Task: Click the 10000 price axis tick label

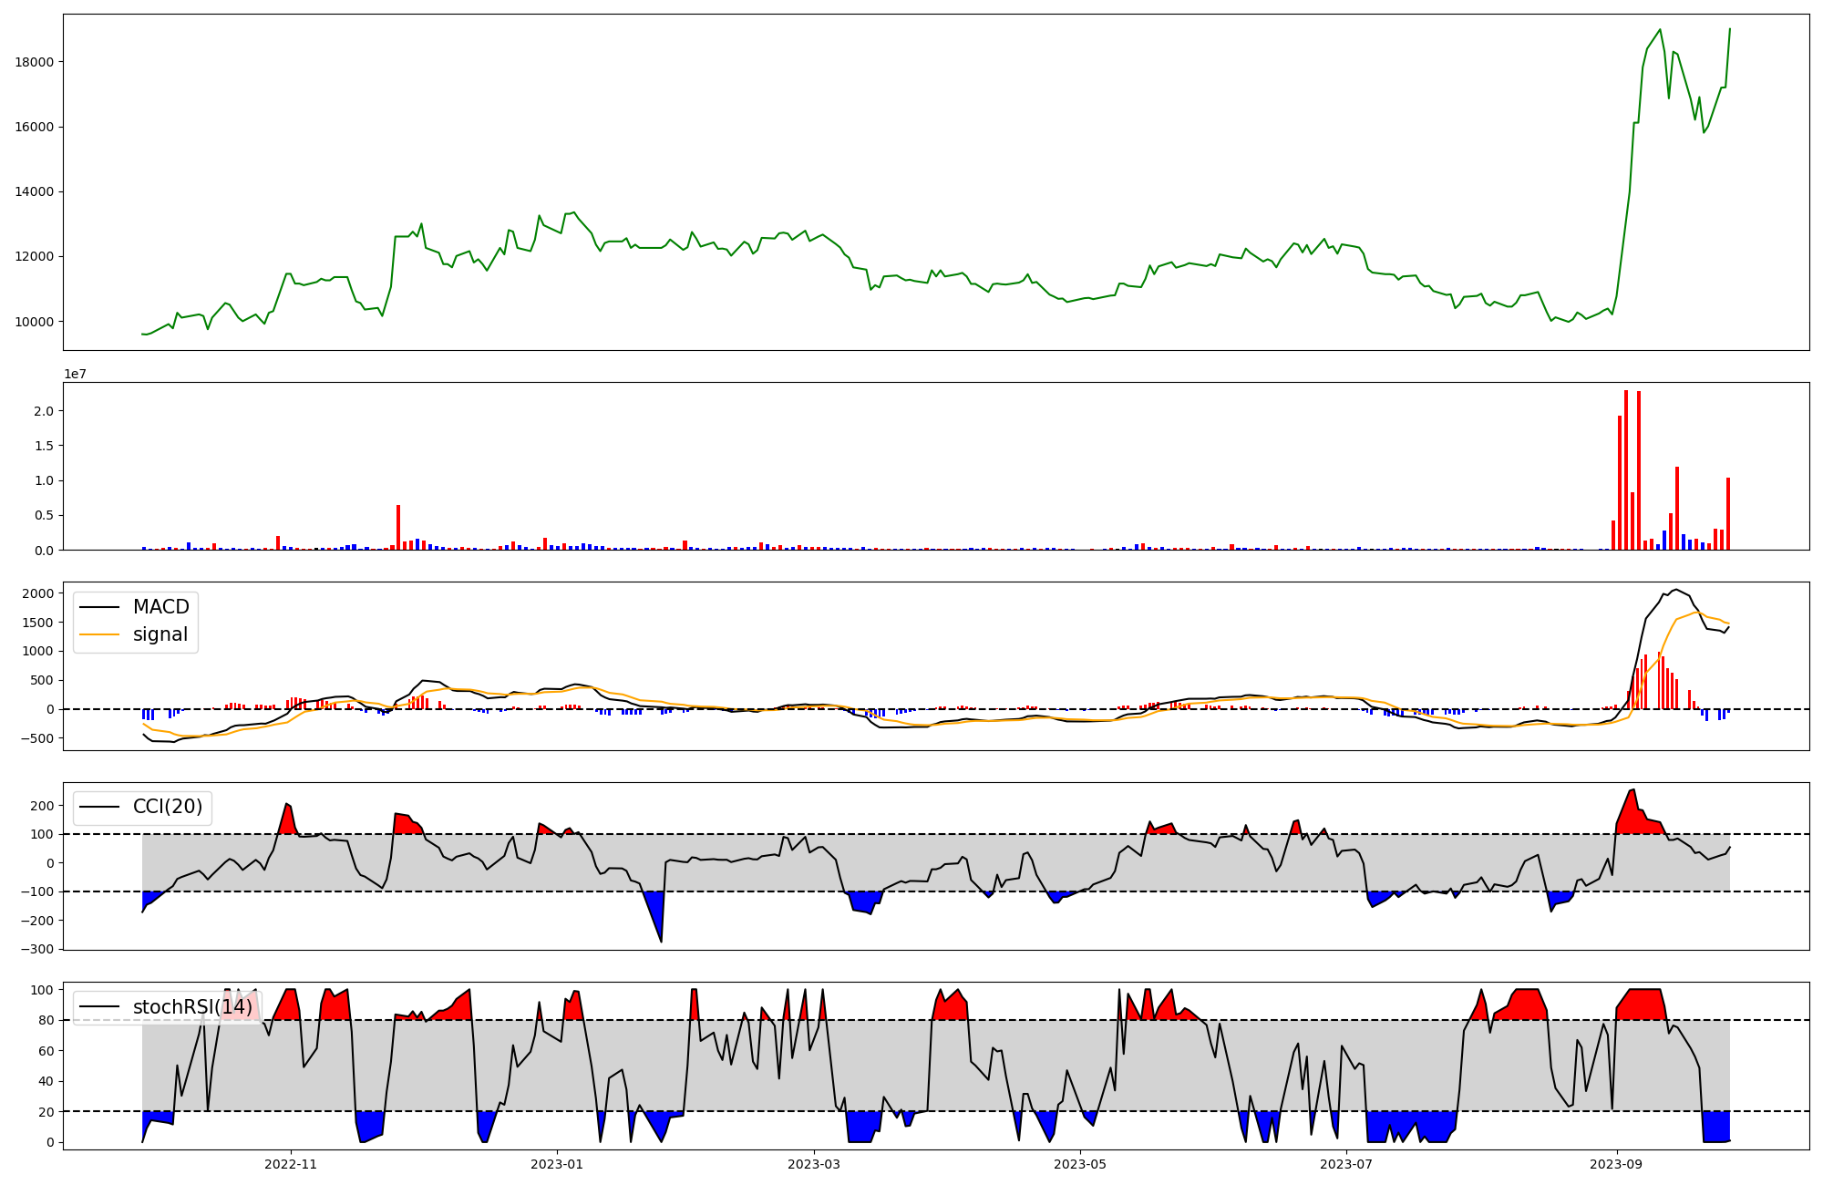Action: pyautogui.click(x=36, y=322)
